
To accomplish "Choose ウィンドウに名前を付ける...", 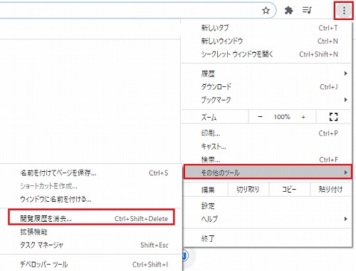I will [x=90, y=199].
